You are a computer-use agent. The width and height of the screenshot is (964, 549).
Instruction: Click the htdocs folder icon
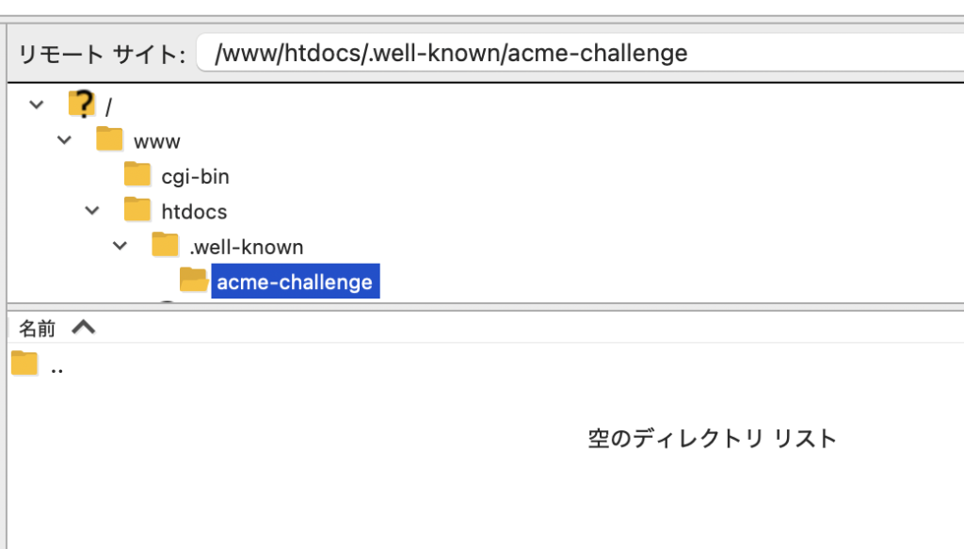tap(137, 210)
